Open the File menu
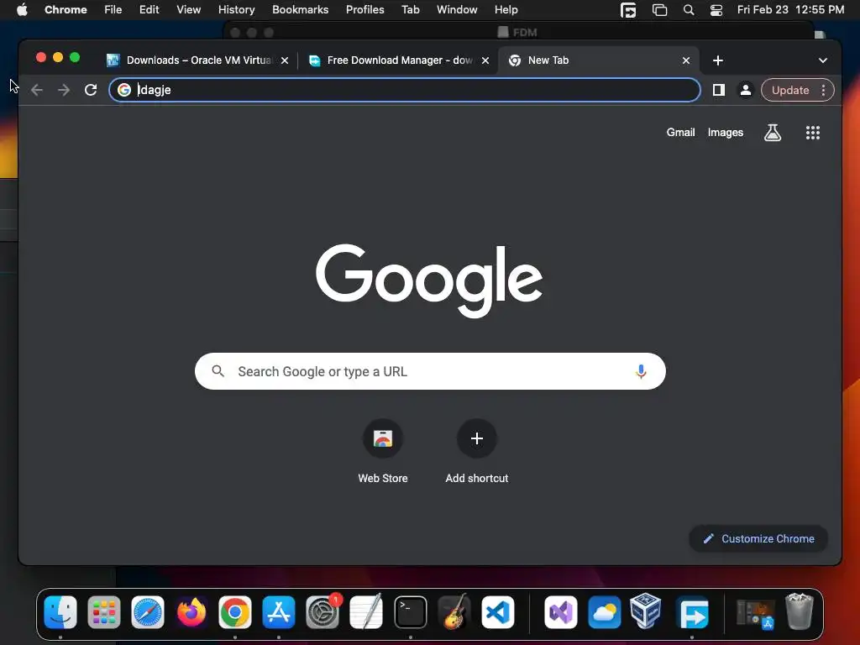Screen dimensions: 860x645 [x=113, y=10]
